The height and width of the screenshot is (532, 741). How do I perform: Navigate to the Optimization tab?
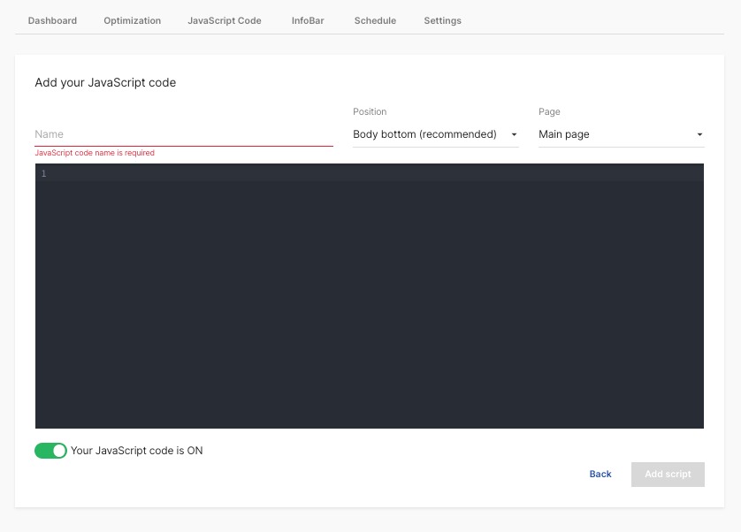pyautogui.click(x=132, y=19)
